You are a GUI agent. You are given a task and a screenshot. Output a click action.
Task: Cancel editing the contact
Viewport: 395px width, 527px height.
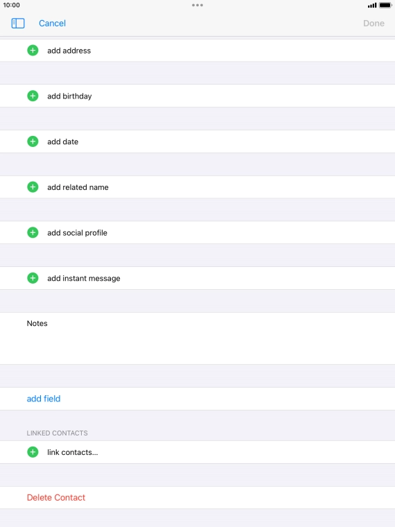pos(52,23)
